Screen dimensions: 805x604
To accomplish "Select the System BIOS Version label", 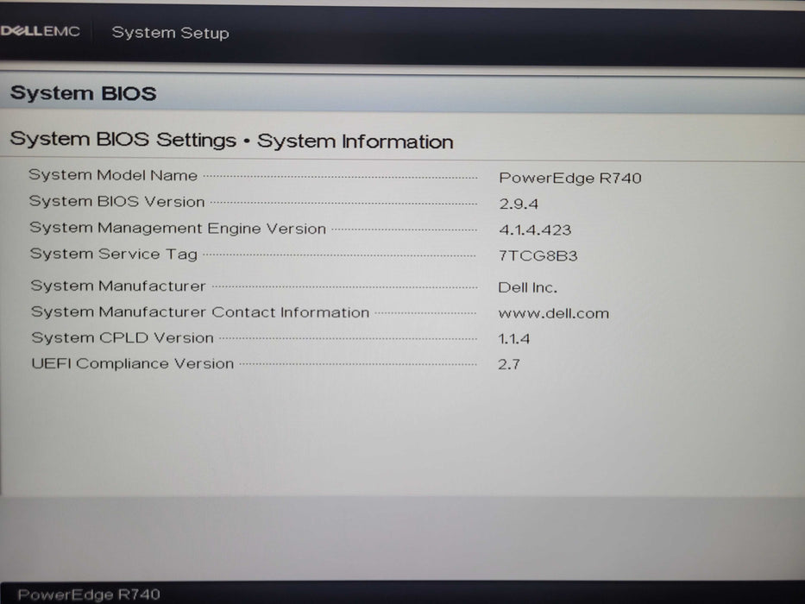I will [x=117, y=201].
